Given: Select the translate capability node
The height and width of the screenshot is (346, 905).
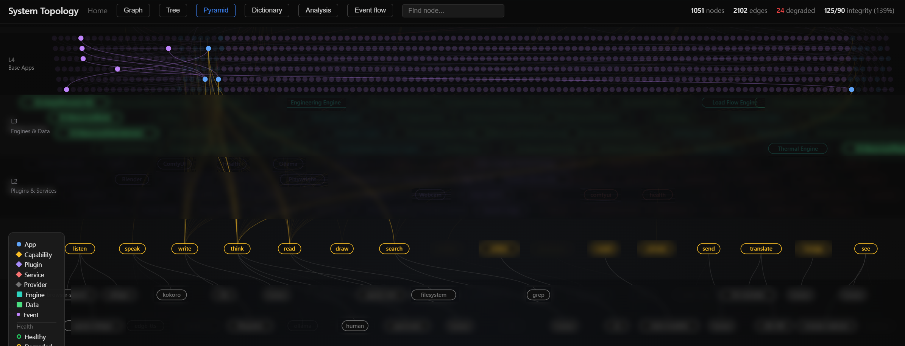Looking at the screenshot, I should click(761, 249).
